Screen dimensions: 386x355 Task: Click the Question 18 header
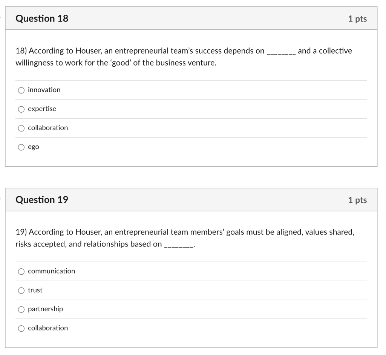pos(42,18)
